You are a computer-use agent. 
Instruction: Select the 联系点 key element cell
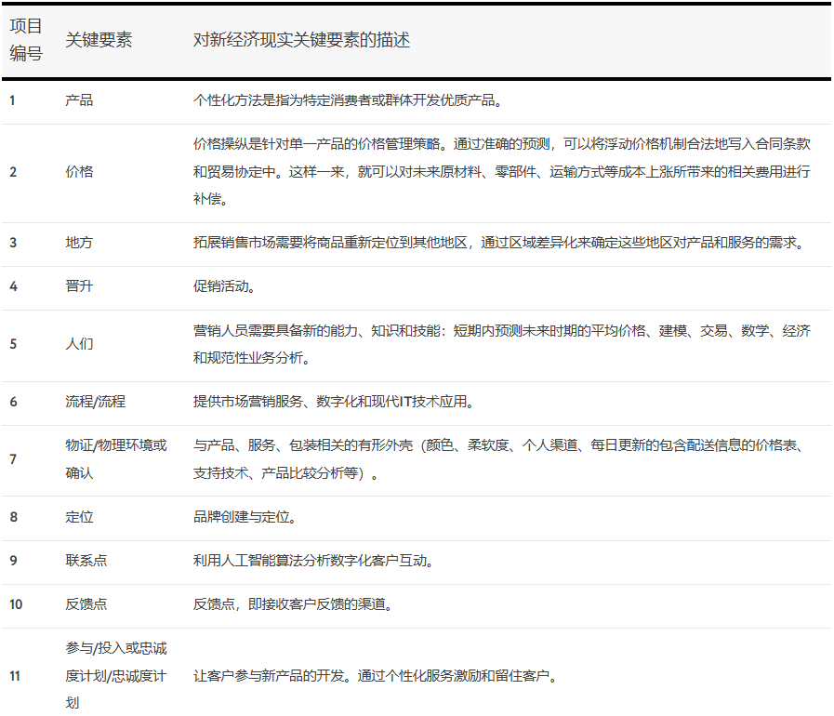coord(86,561)
